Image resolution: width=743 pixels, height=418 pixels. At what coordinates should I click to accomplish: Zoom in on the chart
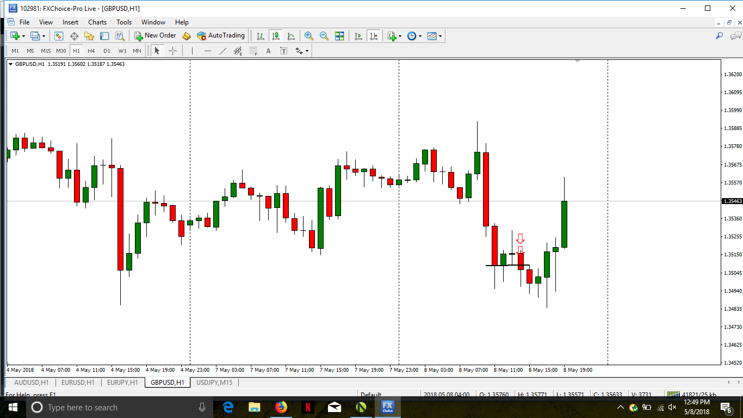coord(309,36)
